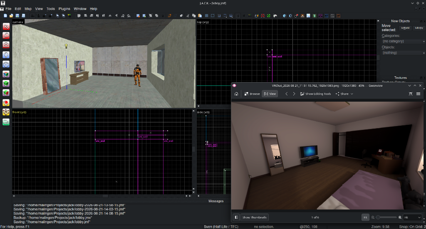Open the Gwenview hamburger menu
Image resolution: width=426 pixels, height=229 pixels.
tap(419, 94)
